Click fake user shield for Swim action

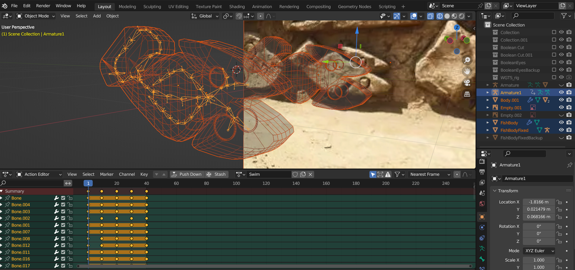pyautogui.click(x=295, y=174)
